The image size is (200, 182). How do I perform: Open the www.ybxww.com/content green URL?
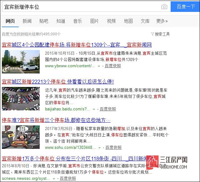tap(70, 66)
